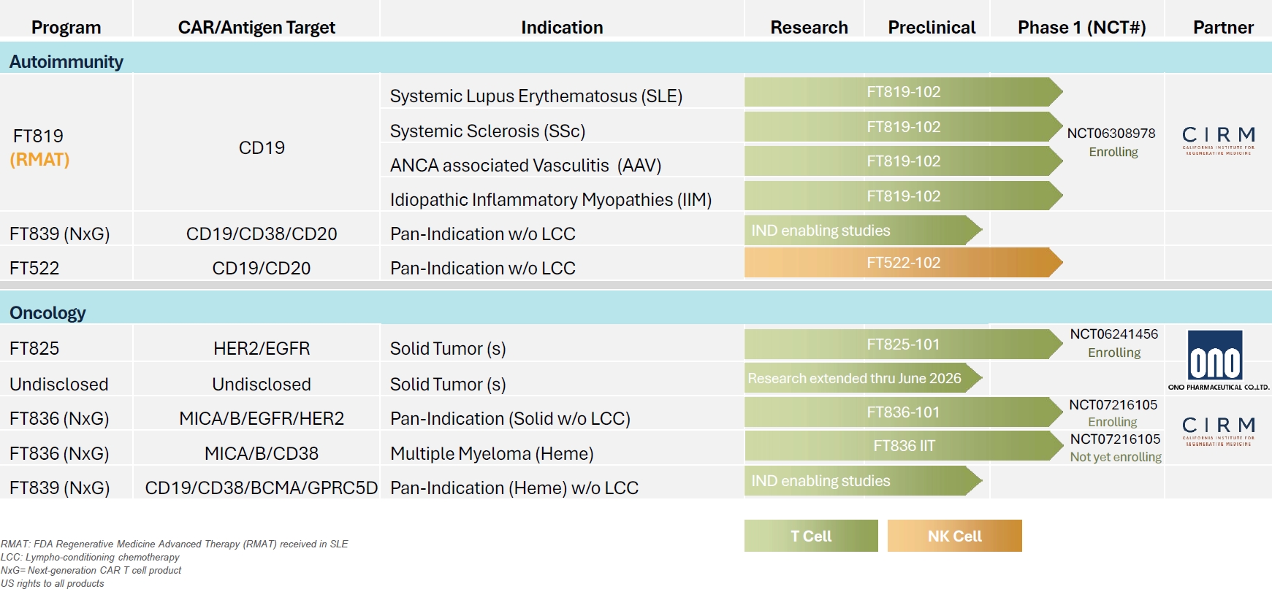The height and width of the screenshot is (589, 1272).
Task: Click the CIRM logo in the Oncology section
Action: (x=1218, y=430)
